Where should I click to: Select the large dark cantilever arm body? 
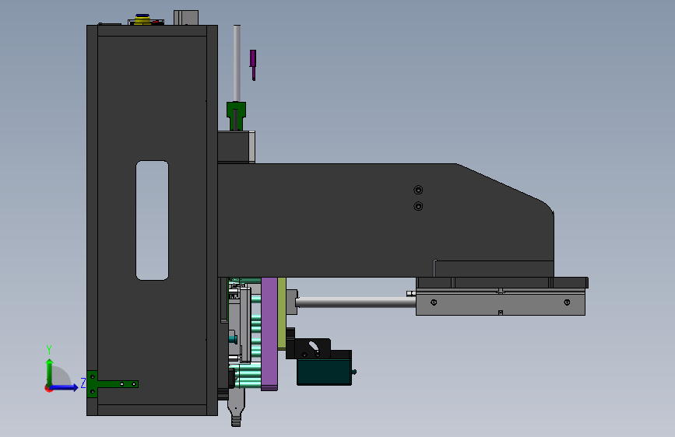coord(385,220)
